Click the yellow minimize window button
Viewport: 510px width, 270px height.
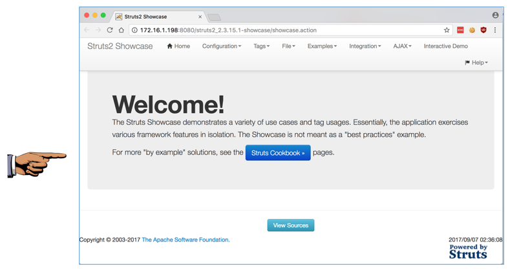pyautogui.click(x=95, y=15)
